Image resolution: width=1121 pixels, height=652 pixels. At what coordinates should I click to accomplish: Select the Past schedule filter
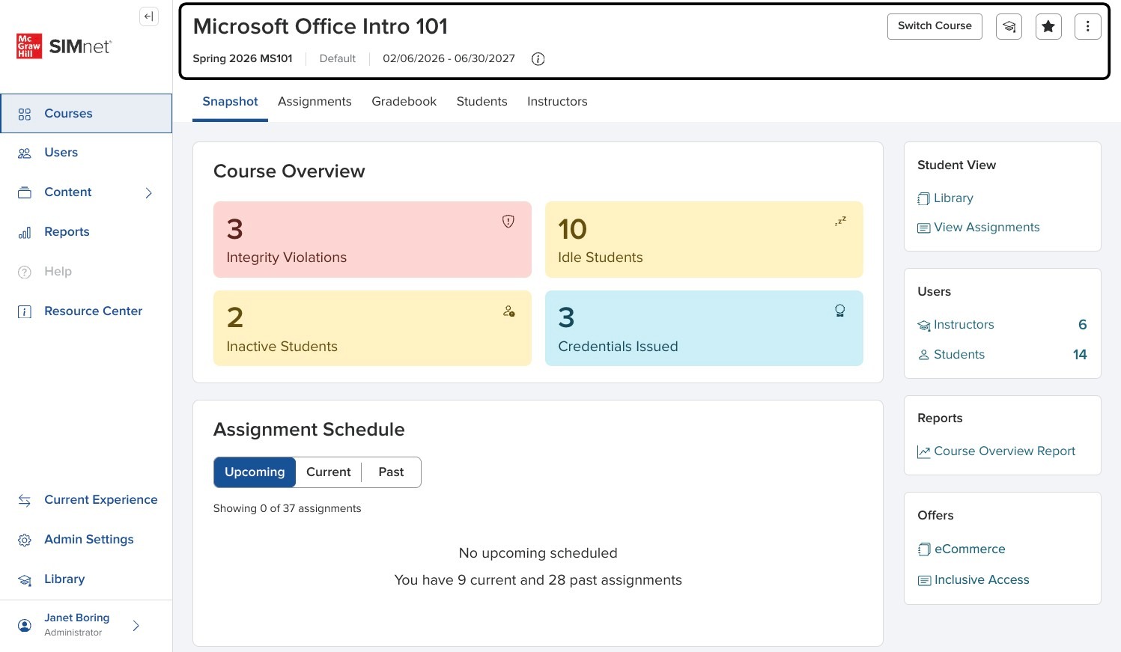[x=391, y=472]
